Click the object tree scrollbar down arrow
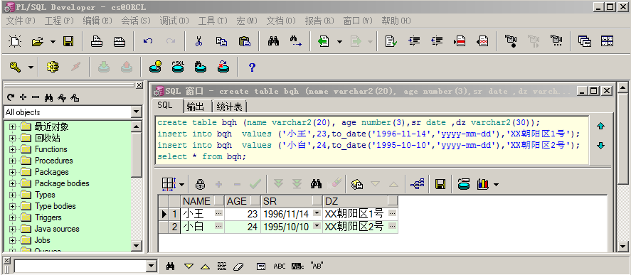The width and height of the screenshot is (631, 275). pyautogui.click(x=137, y=245)
